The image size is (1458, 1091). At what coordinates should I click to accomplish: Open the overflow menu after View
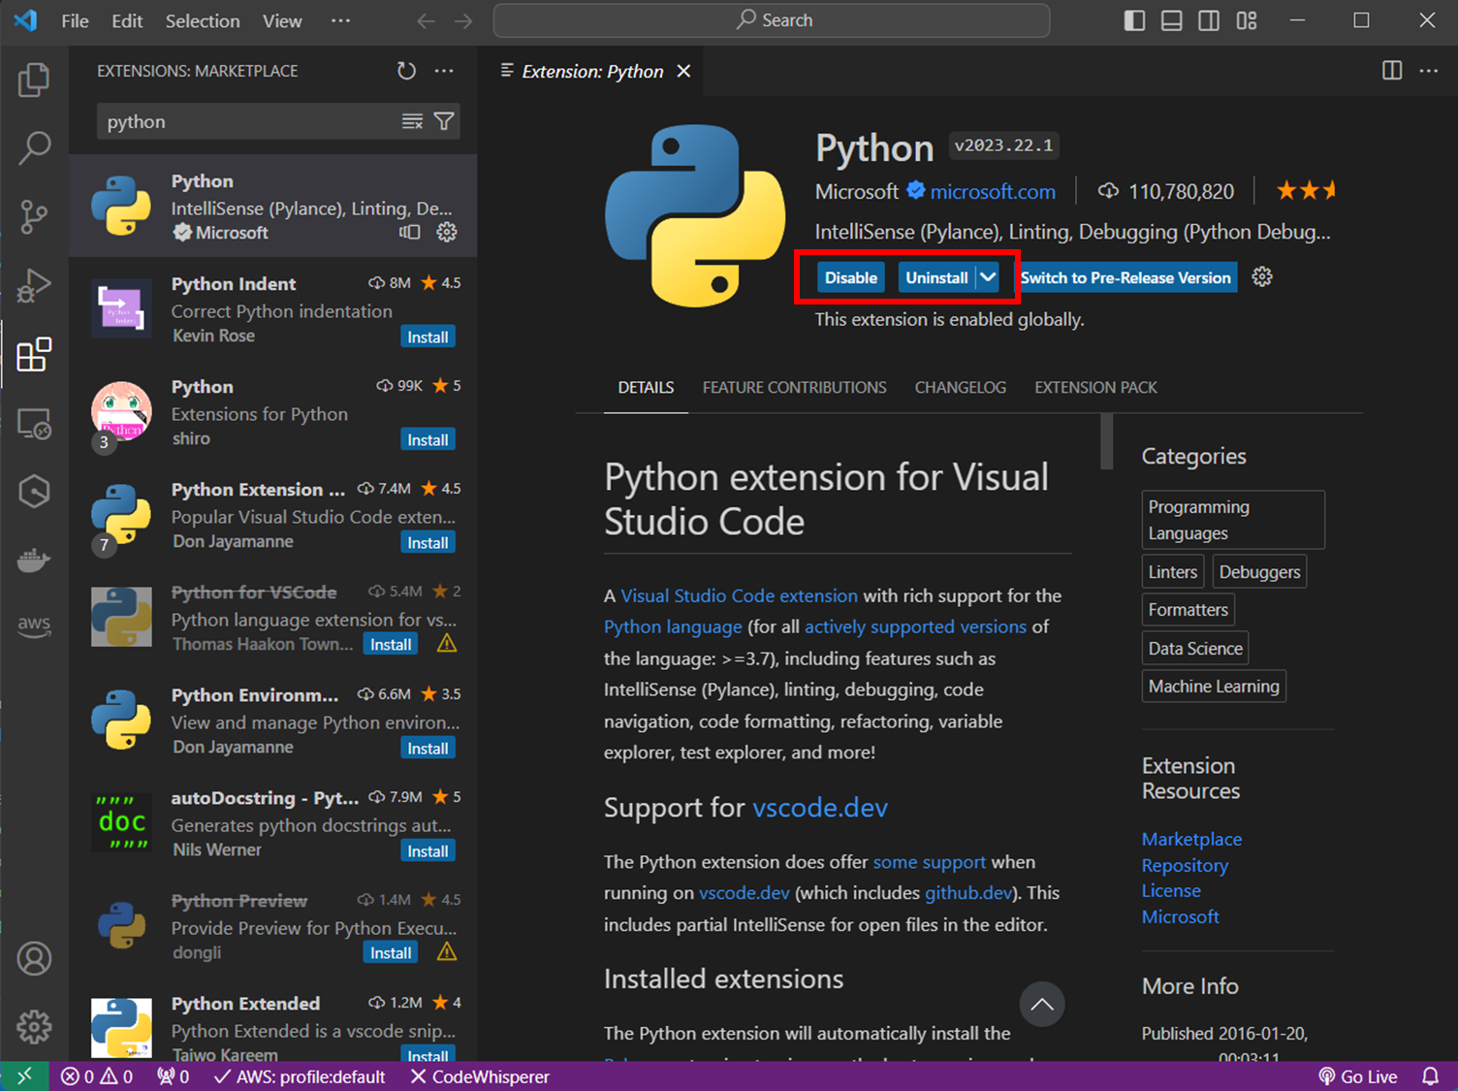click(x=340, y=20)
